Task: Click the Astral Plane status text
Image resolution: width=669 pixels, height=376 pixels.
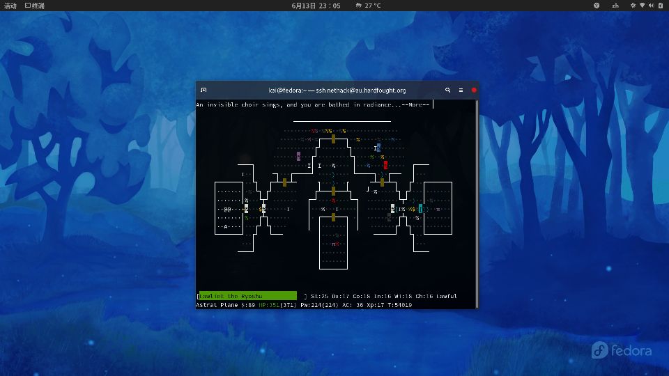Action: [x=217, y=305]
